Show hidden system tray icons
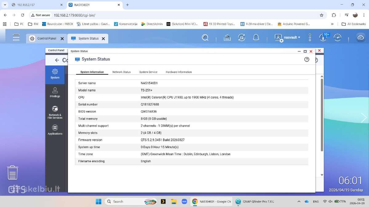 (299, 201)
